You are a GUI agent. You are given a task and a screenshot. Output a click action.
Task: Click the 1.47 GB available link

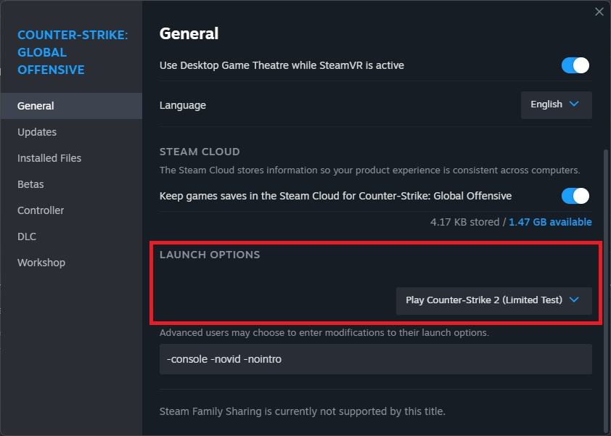click(x=550, y=222)
